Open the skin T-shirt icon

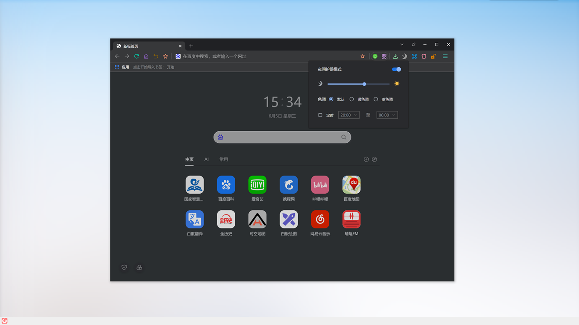(x=424, y=56)
